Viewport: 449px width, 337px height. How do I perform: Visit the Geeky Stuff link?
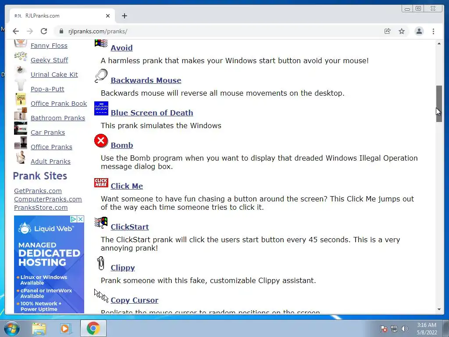click(x=49, y=60)
